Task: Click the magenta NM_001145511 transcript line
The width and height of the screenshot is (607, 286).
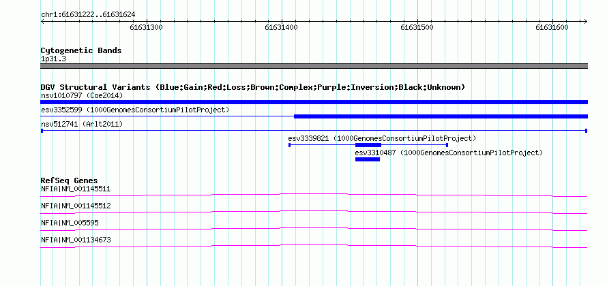Action: (314, 195)
